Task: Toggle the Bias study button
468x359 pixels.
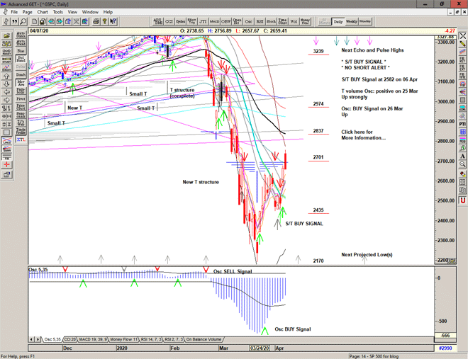Action: pyautogui.click(x=21, y=51)
